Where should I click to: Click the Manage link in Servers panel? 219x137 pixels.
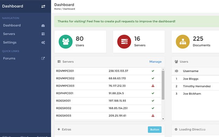[x=156, y=62]
